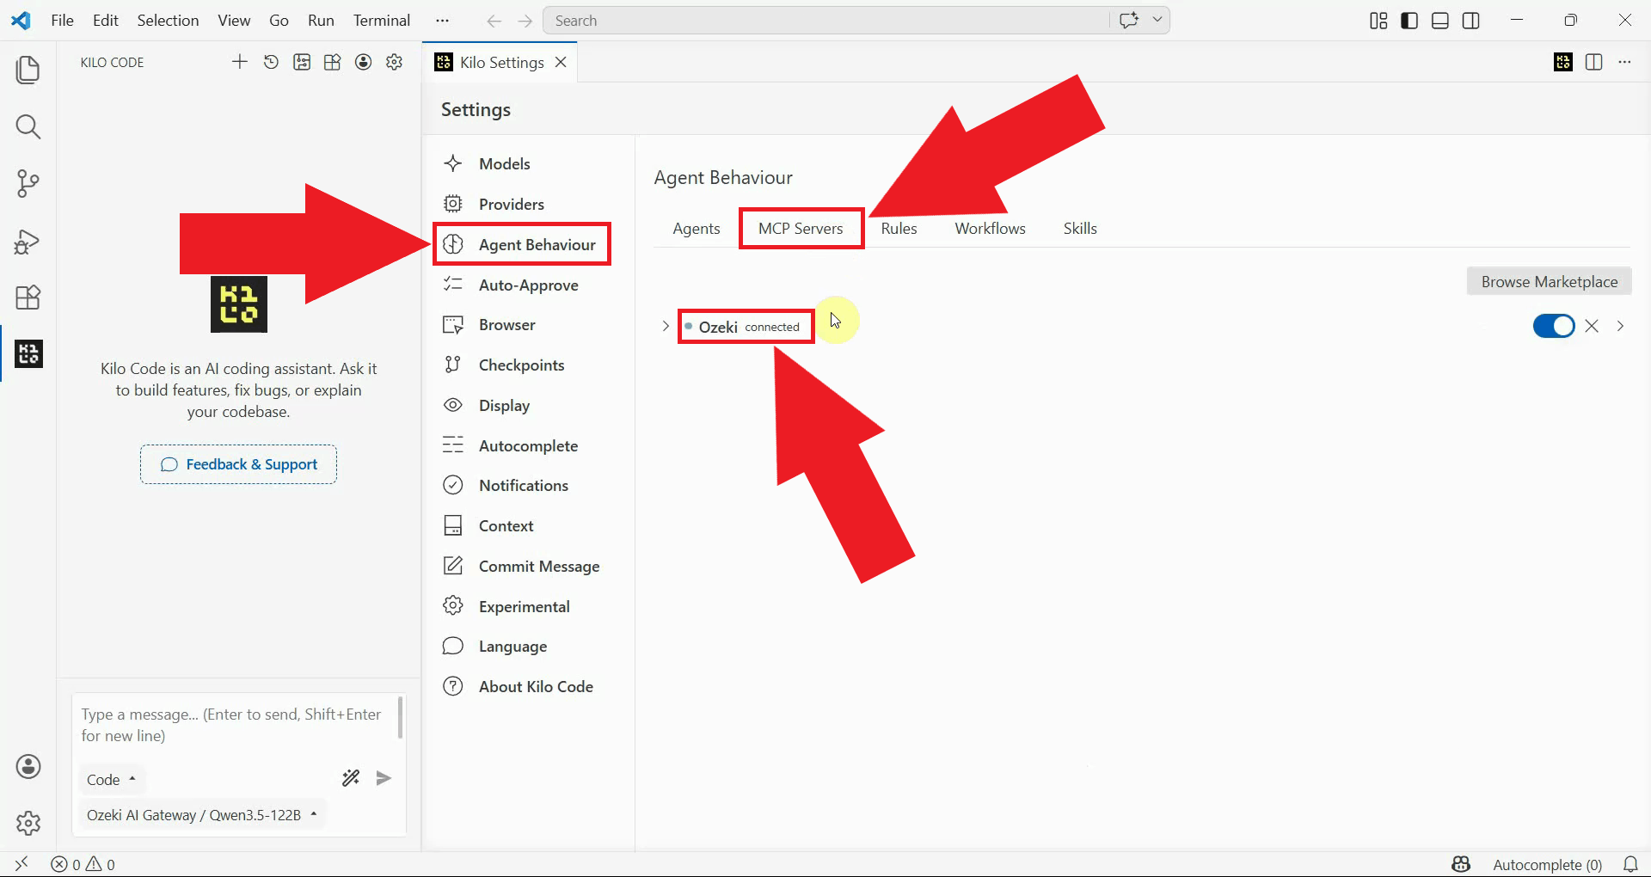Viewport: 1651px width, 877px height.
Task: Open remote window icon in status bar
Action: click(21, 863)
